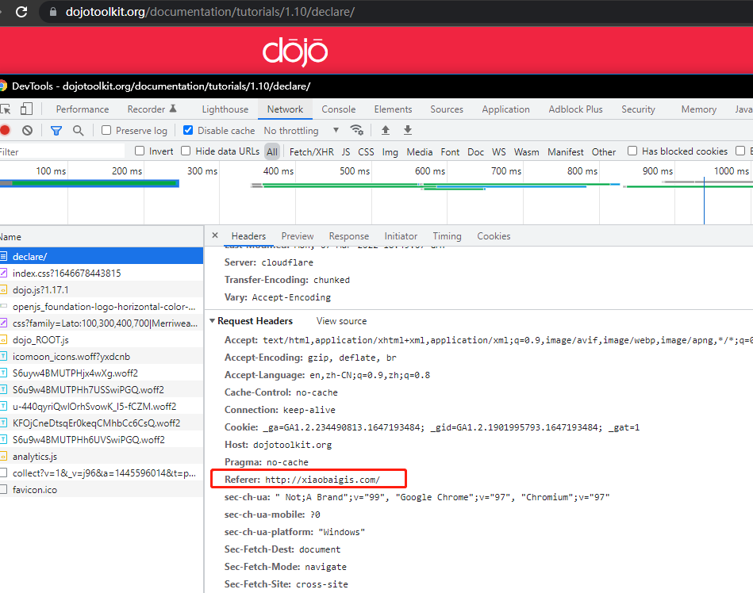The width and height of the screenshot is (753, 593).
Task: Filter requests by Manifest
Action: (566, 152)
